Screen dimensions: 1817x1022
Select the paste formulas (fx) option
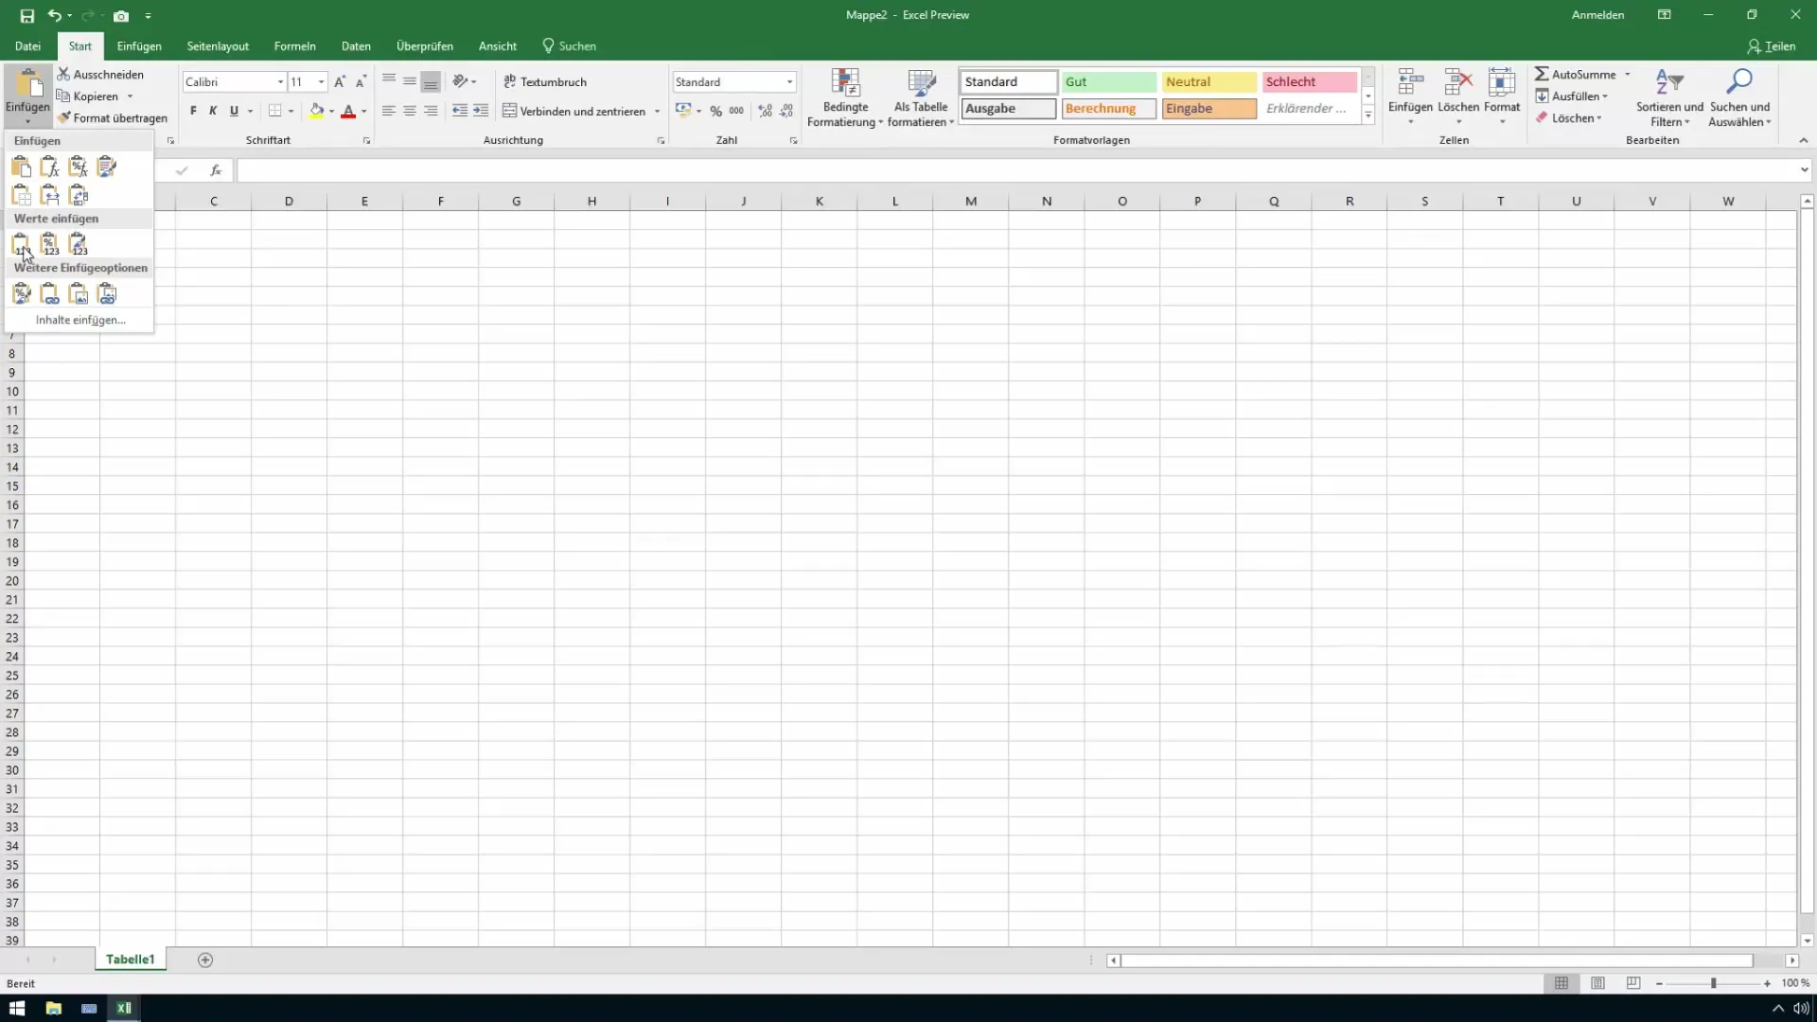click(x=49, y=167)
